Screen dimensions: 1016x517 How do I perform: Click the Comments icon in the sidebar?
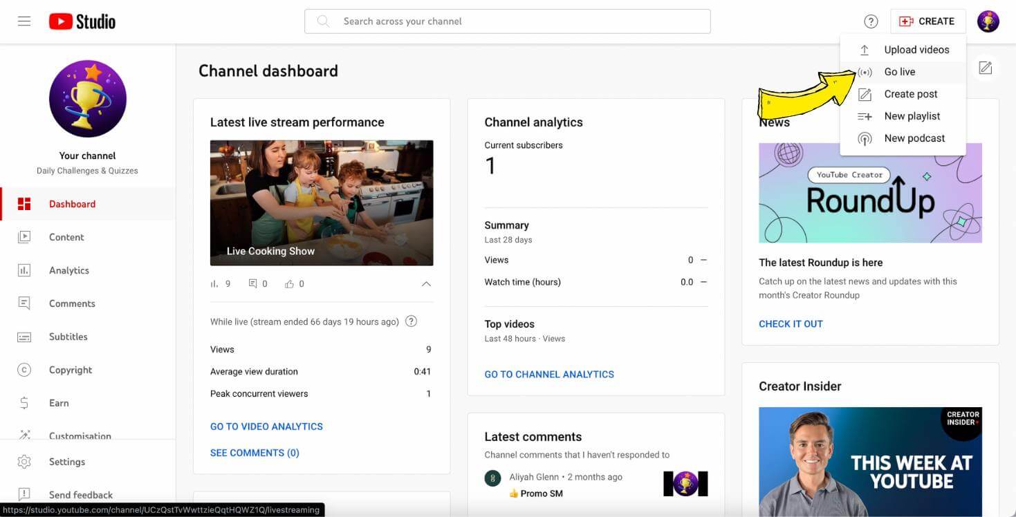point(24,303)
